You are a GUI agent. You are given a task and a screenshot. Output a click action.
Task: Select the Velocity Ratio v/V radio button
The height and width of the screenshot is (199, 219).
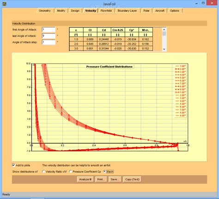(43, 171)
